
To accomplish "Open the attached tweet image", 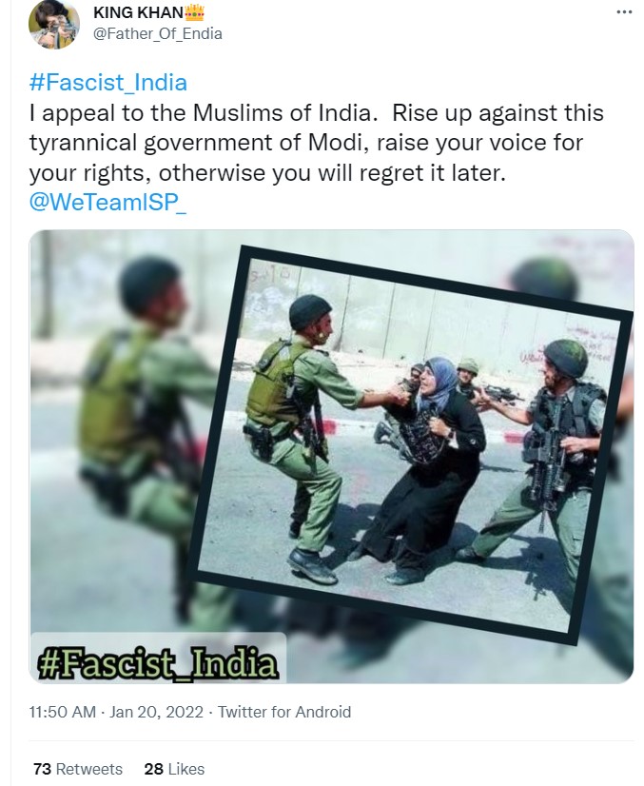I will [331, 456].
